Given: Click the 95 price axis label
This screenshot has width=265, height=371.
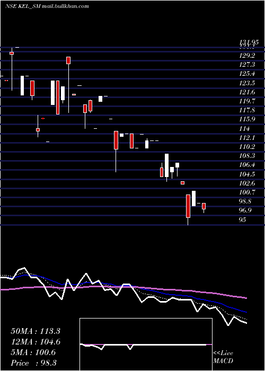Looking at the screenshot, I should [243, 220].
